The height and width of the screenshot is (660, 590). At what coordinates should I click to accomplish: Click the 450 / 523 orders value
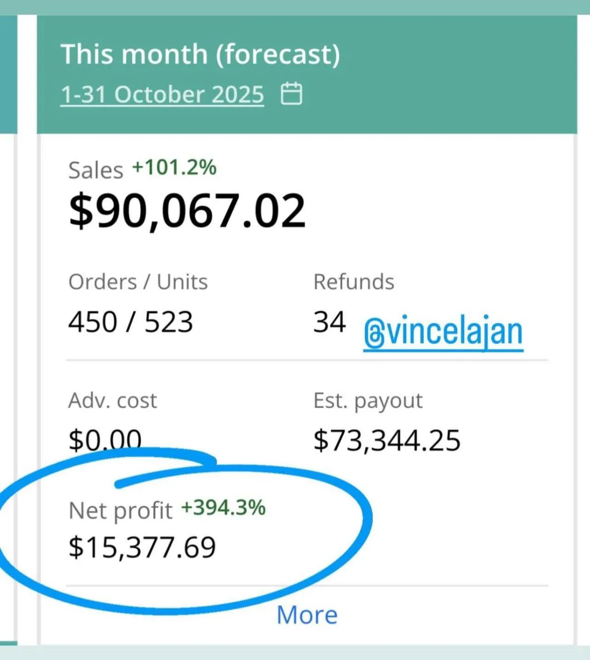pos(130,322)
